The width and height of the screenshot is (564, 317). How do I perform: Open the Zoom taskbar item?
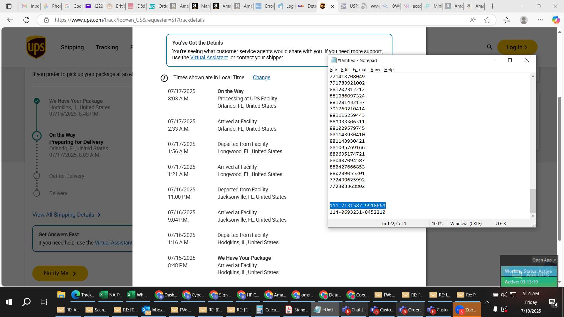467,310
